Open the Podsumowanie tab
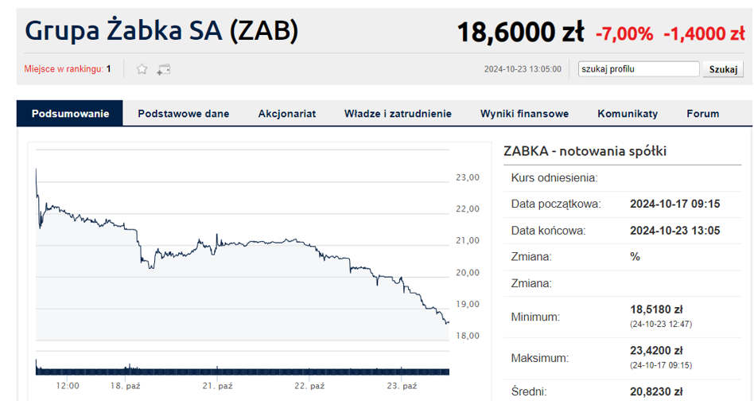The height and width of the screenshot is (401, 754). pos(70,114)
